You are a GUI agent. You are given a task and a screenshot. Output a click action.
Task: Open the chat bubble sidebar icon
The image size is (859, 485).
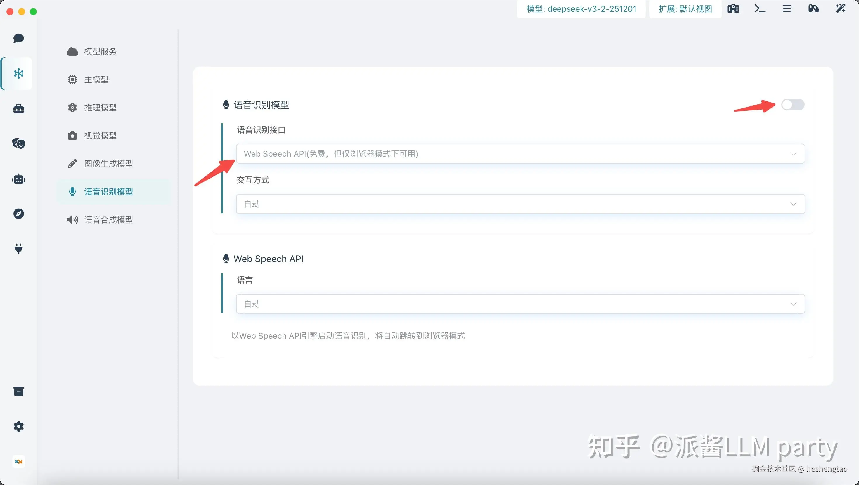(x=19, y=38)
